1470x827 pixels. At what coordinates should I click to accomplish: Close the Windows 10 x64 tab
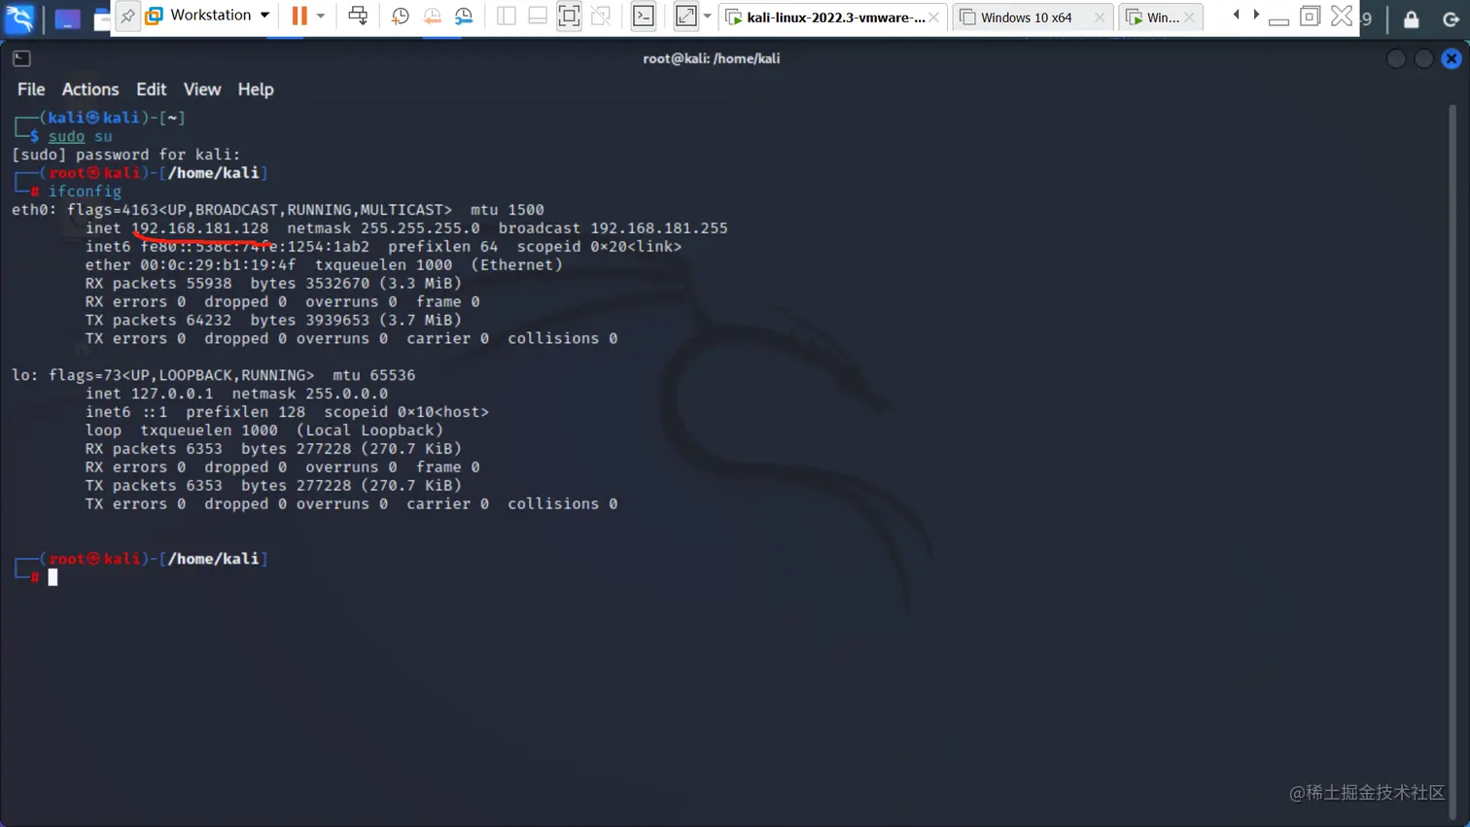(x=1100, y=17)
